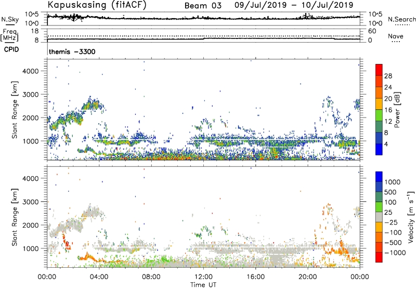The height and width of the screenshot is (288, 416).
Task: Click the '20:00' time axis label
Action: point(307,277)
